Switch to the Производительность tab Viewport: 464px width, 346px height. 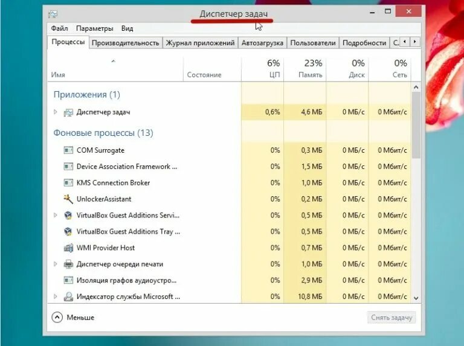pos(126,43)
